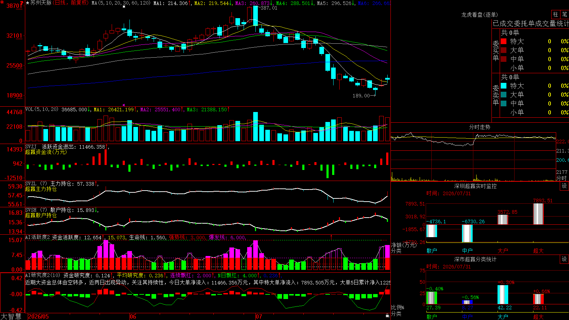Click the SVZJ indicator name
This screenshot has width=569, height=320.
(31, 146)
